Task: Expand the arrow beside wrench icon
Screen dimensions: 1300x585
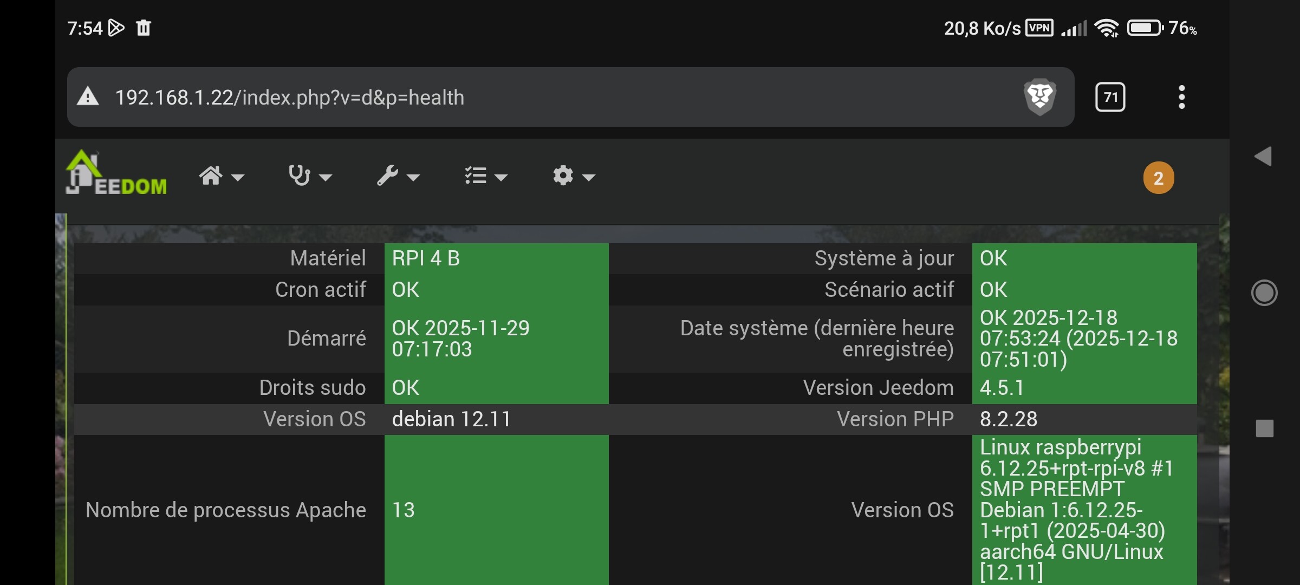Action: pyautogui.click(x=413, y=178)
